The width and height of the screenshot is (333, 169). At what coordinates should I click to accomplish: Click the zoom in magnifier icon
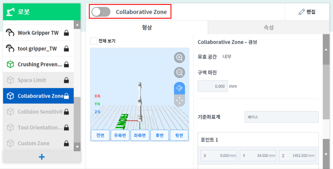point(179,57)
